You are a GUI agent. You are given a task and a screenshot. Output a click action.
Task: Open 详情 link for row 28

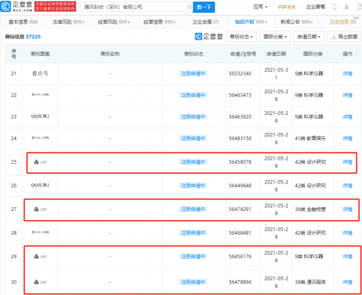[348, 233]
